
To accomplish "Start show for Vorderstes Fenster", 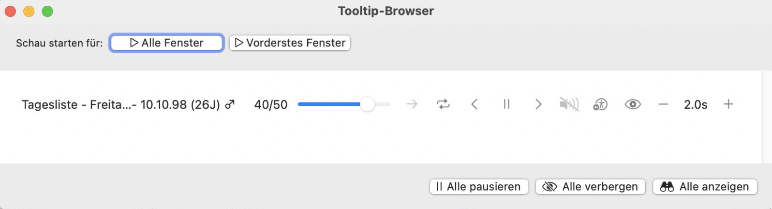I will pyautogui.click(x=290, y=43).
